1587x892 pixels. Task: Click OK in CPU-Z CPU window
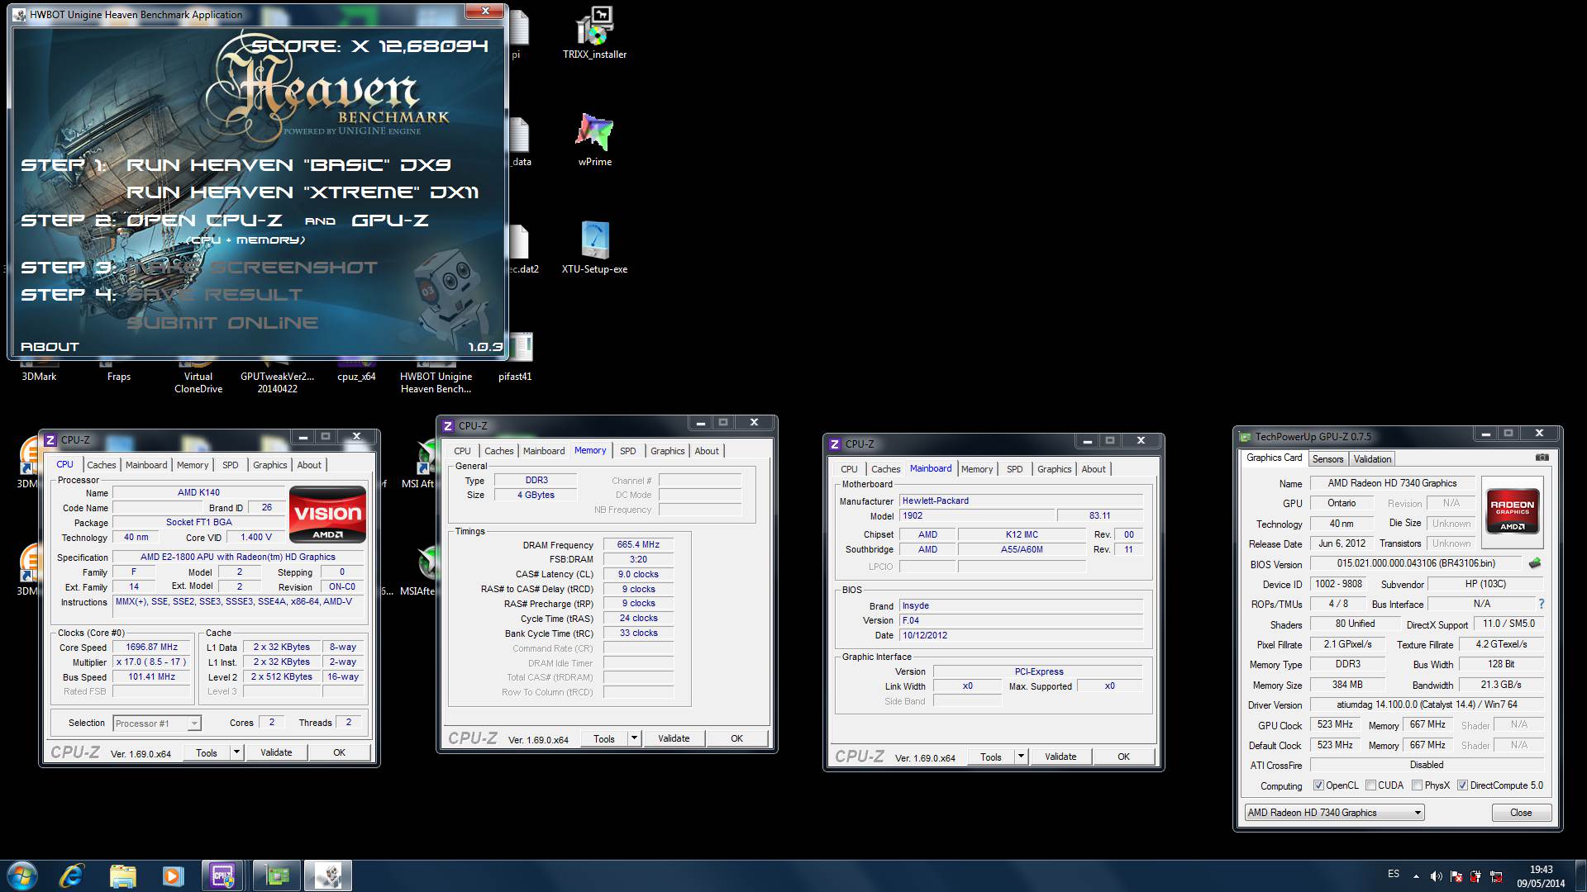click(339, 752)
